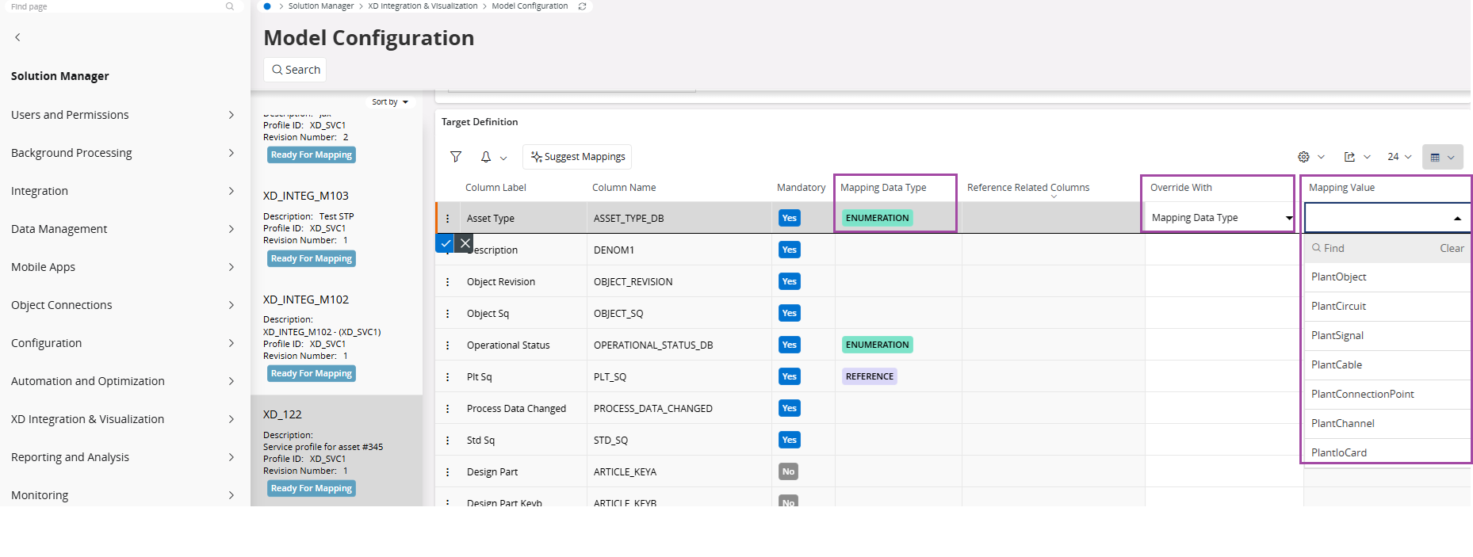Open row menu for Object Revision
Image resolution: width=1473 pixels, height=557 pixels.
click(x=448, y=282)
